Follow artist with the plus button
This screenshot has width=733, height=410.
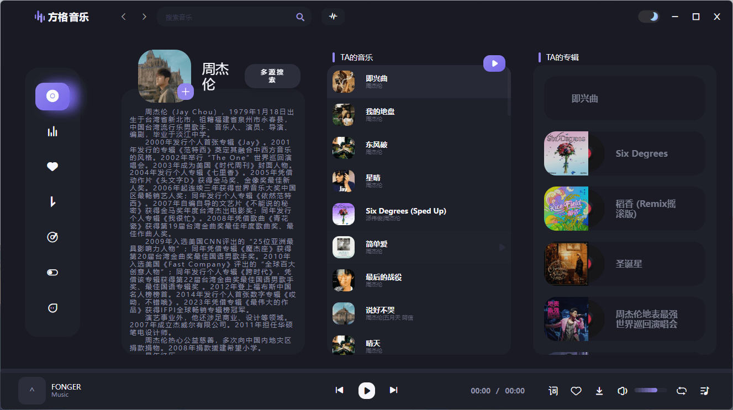[186, 92]
